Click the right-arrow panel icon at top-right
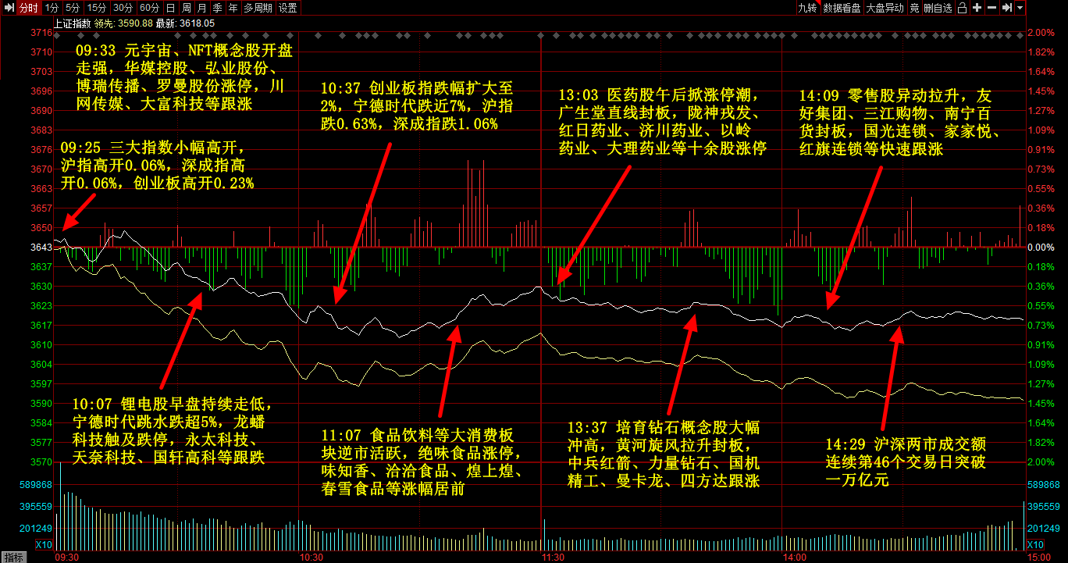1068x563 pixels. coord(1007,8)
